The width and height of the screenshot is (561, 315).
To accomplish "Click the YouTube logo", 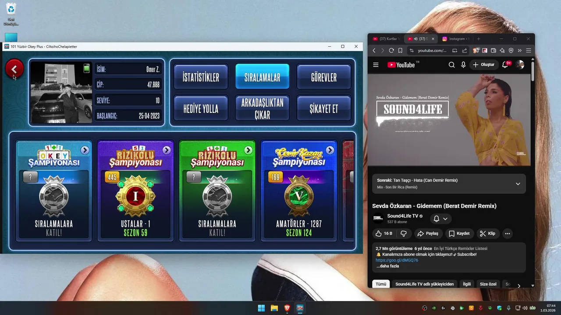I will 401,65.
